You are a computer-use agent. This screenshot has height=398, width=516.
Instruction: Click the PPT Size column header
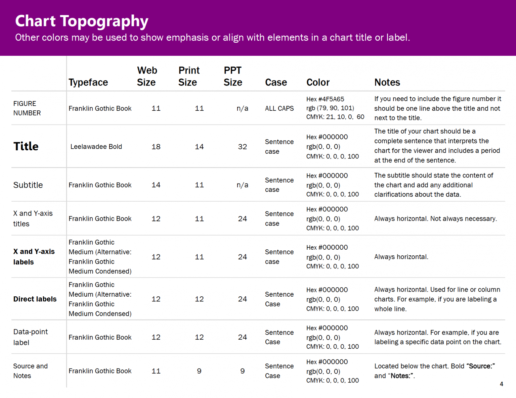pos(233,76)
